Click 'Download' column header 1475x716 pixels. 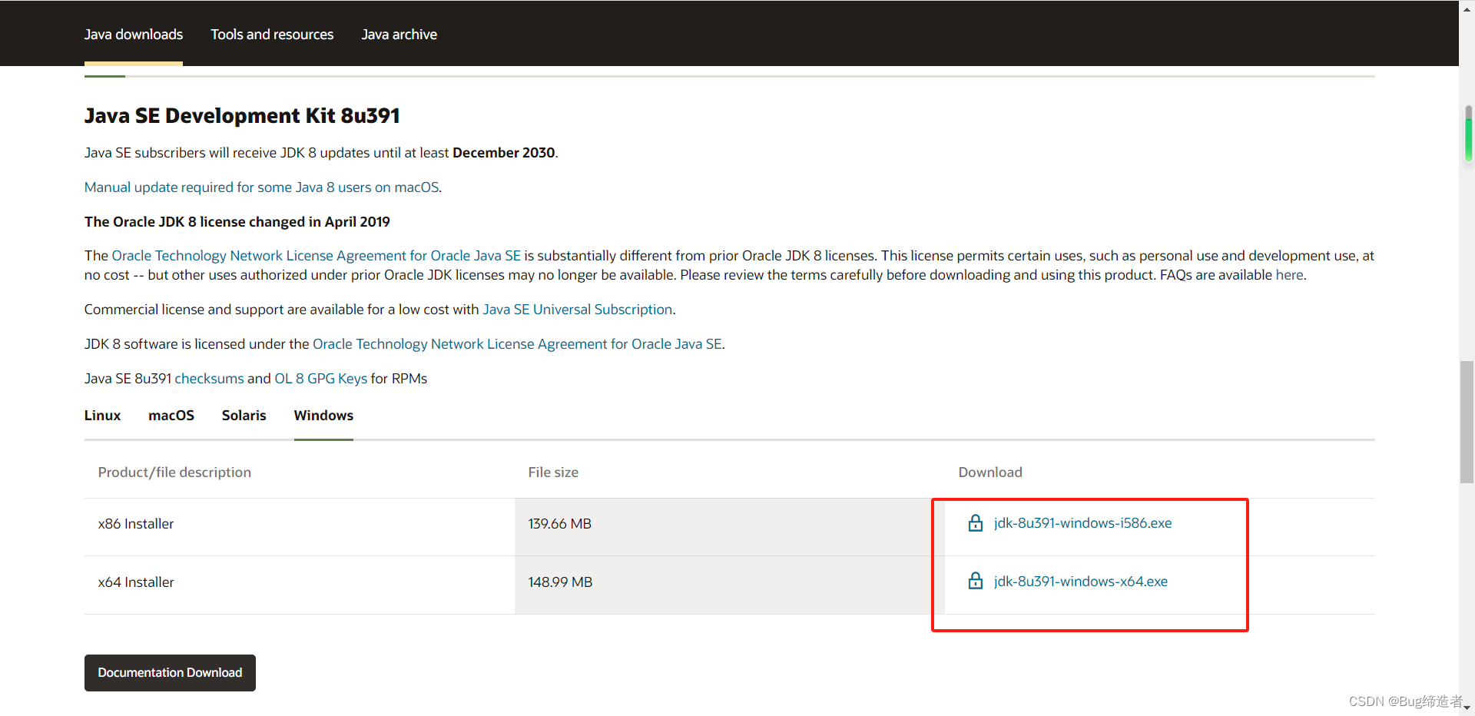tap(990, 472)
